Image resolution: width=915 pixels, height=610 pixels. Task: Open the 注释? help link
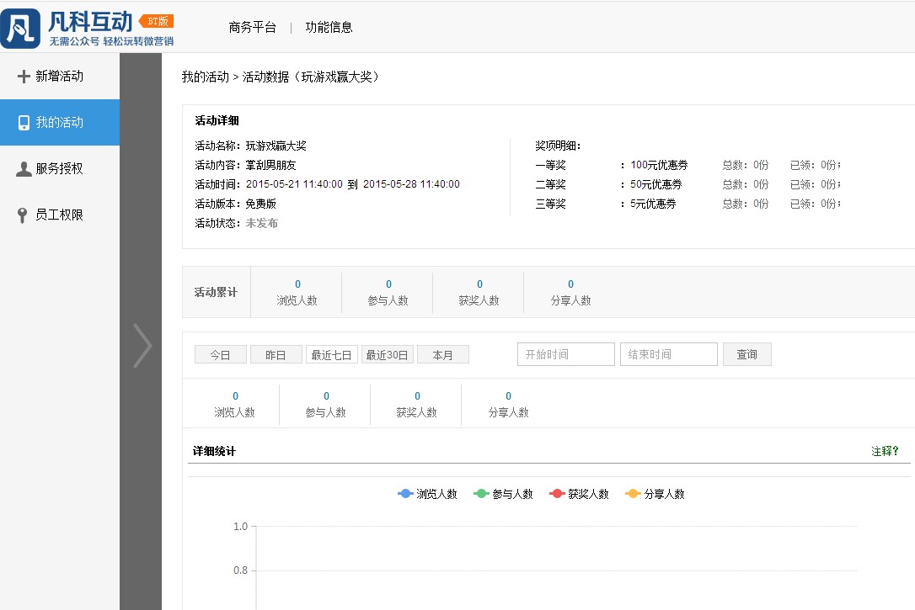(885, 451)
